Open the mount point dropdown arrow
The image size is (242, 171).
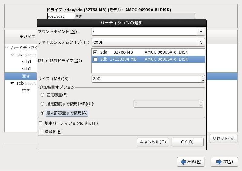[201, 32]
